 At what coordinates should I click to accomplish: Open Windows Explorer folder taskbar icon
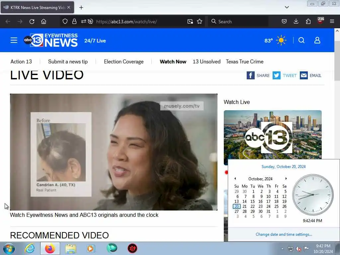[71, 249]
